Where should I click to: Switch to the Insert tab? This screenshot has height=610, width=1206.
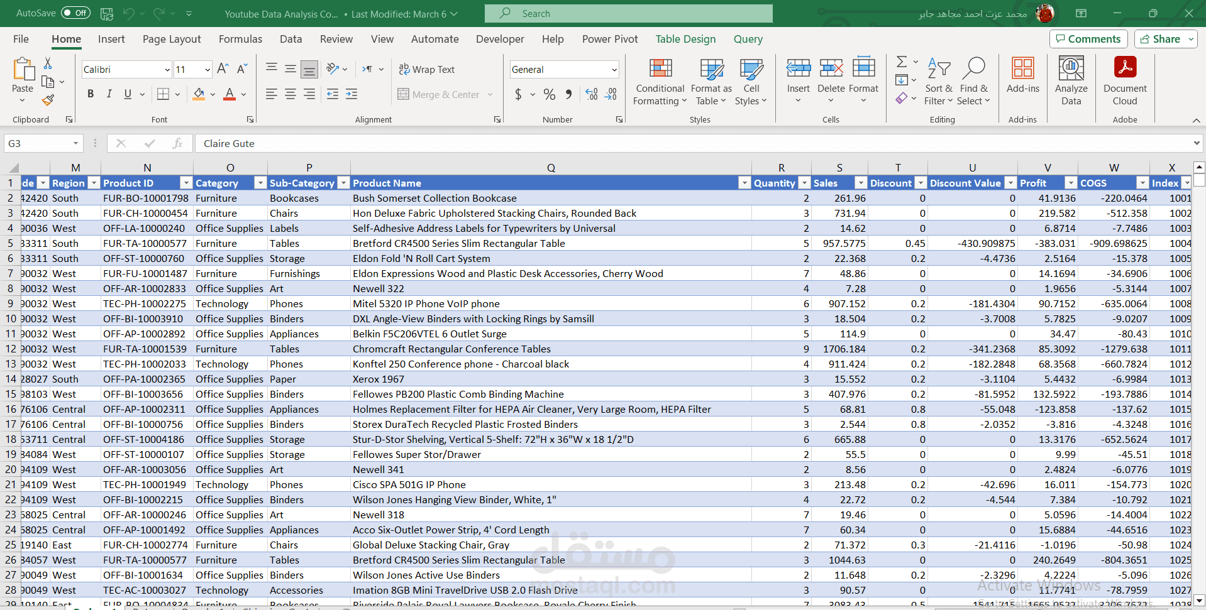[111, 39]
